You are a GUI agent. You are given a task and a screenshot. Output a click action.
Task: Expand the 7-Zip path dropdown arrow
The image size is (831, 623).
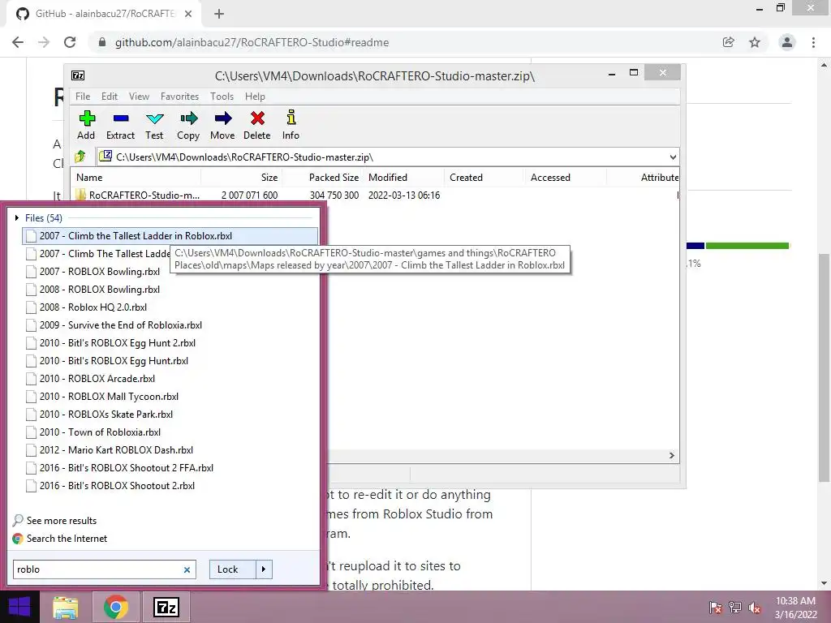[x=673, y=157]
